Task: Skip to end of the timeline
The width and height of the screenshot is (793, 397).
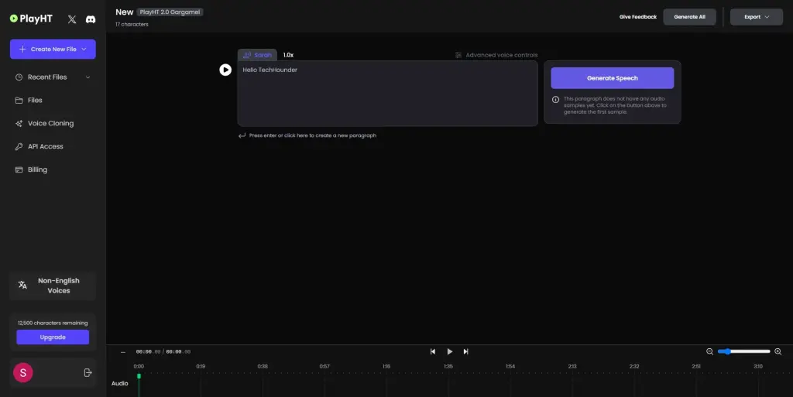Action: point(465,351)
